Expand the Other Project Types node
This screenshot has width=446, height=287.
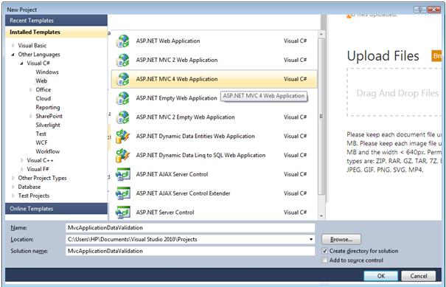coord(13,178)
